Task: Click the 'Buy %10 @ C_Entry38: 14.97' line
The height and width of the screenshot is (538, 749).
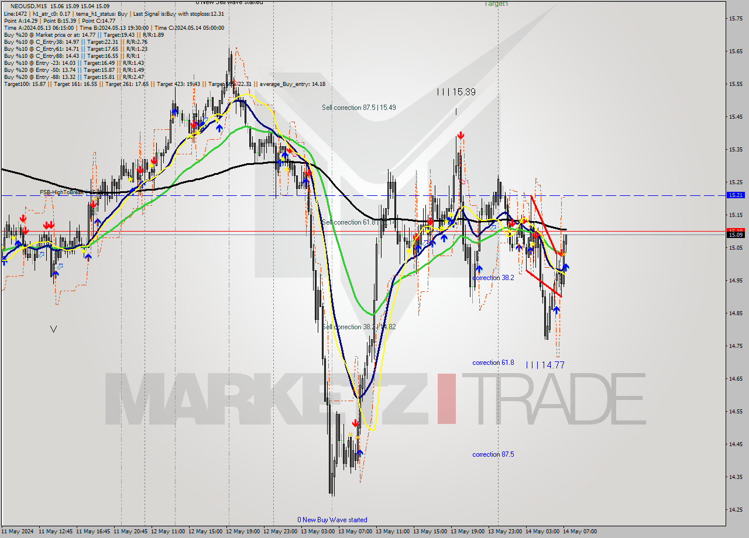Action: point(75,42)
